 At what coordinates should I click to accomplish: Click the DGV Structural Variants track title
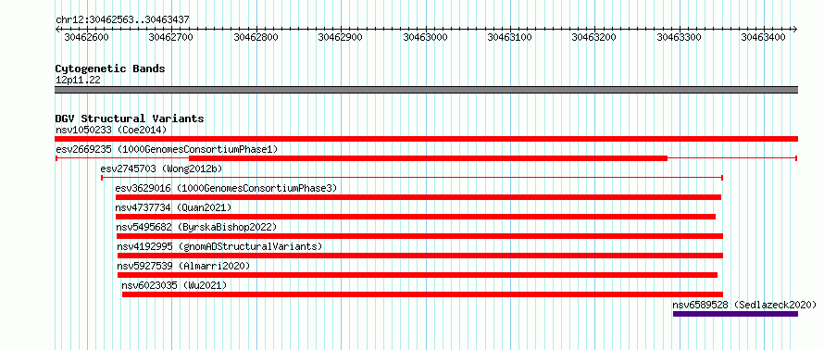coord(130,119)
